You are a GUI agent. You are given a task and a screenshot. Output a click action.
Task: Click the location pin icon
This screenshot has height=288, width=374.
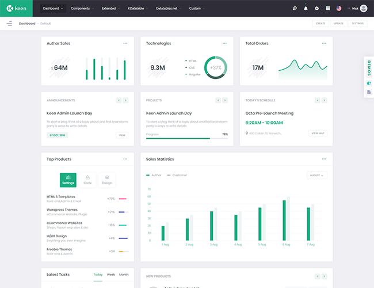point(247,133)
